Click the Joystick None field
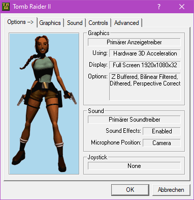Screen dimensions: 194x200 tap(134, 166)
